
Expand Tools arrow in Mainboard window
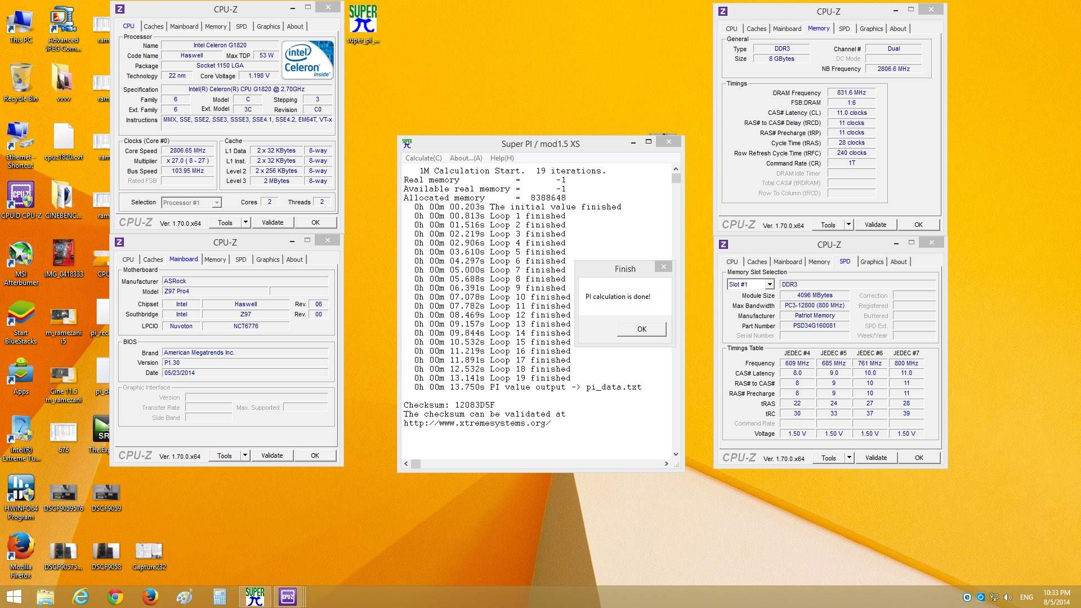[245, 455]
